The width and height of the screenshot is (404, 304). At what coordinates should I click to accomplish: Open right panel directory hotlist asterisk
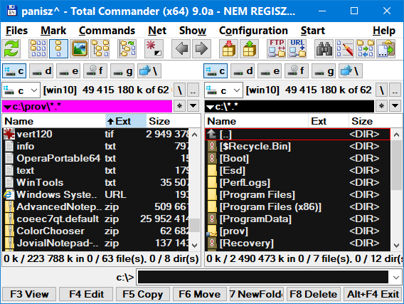click(381, 105)
